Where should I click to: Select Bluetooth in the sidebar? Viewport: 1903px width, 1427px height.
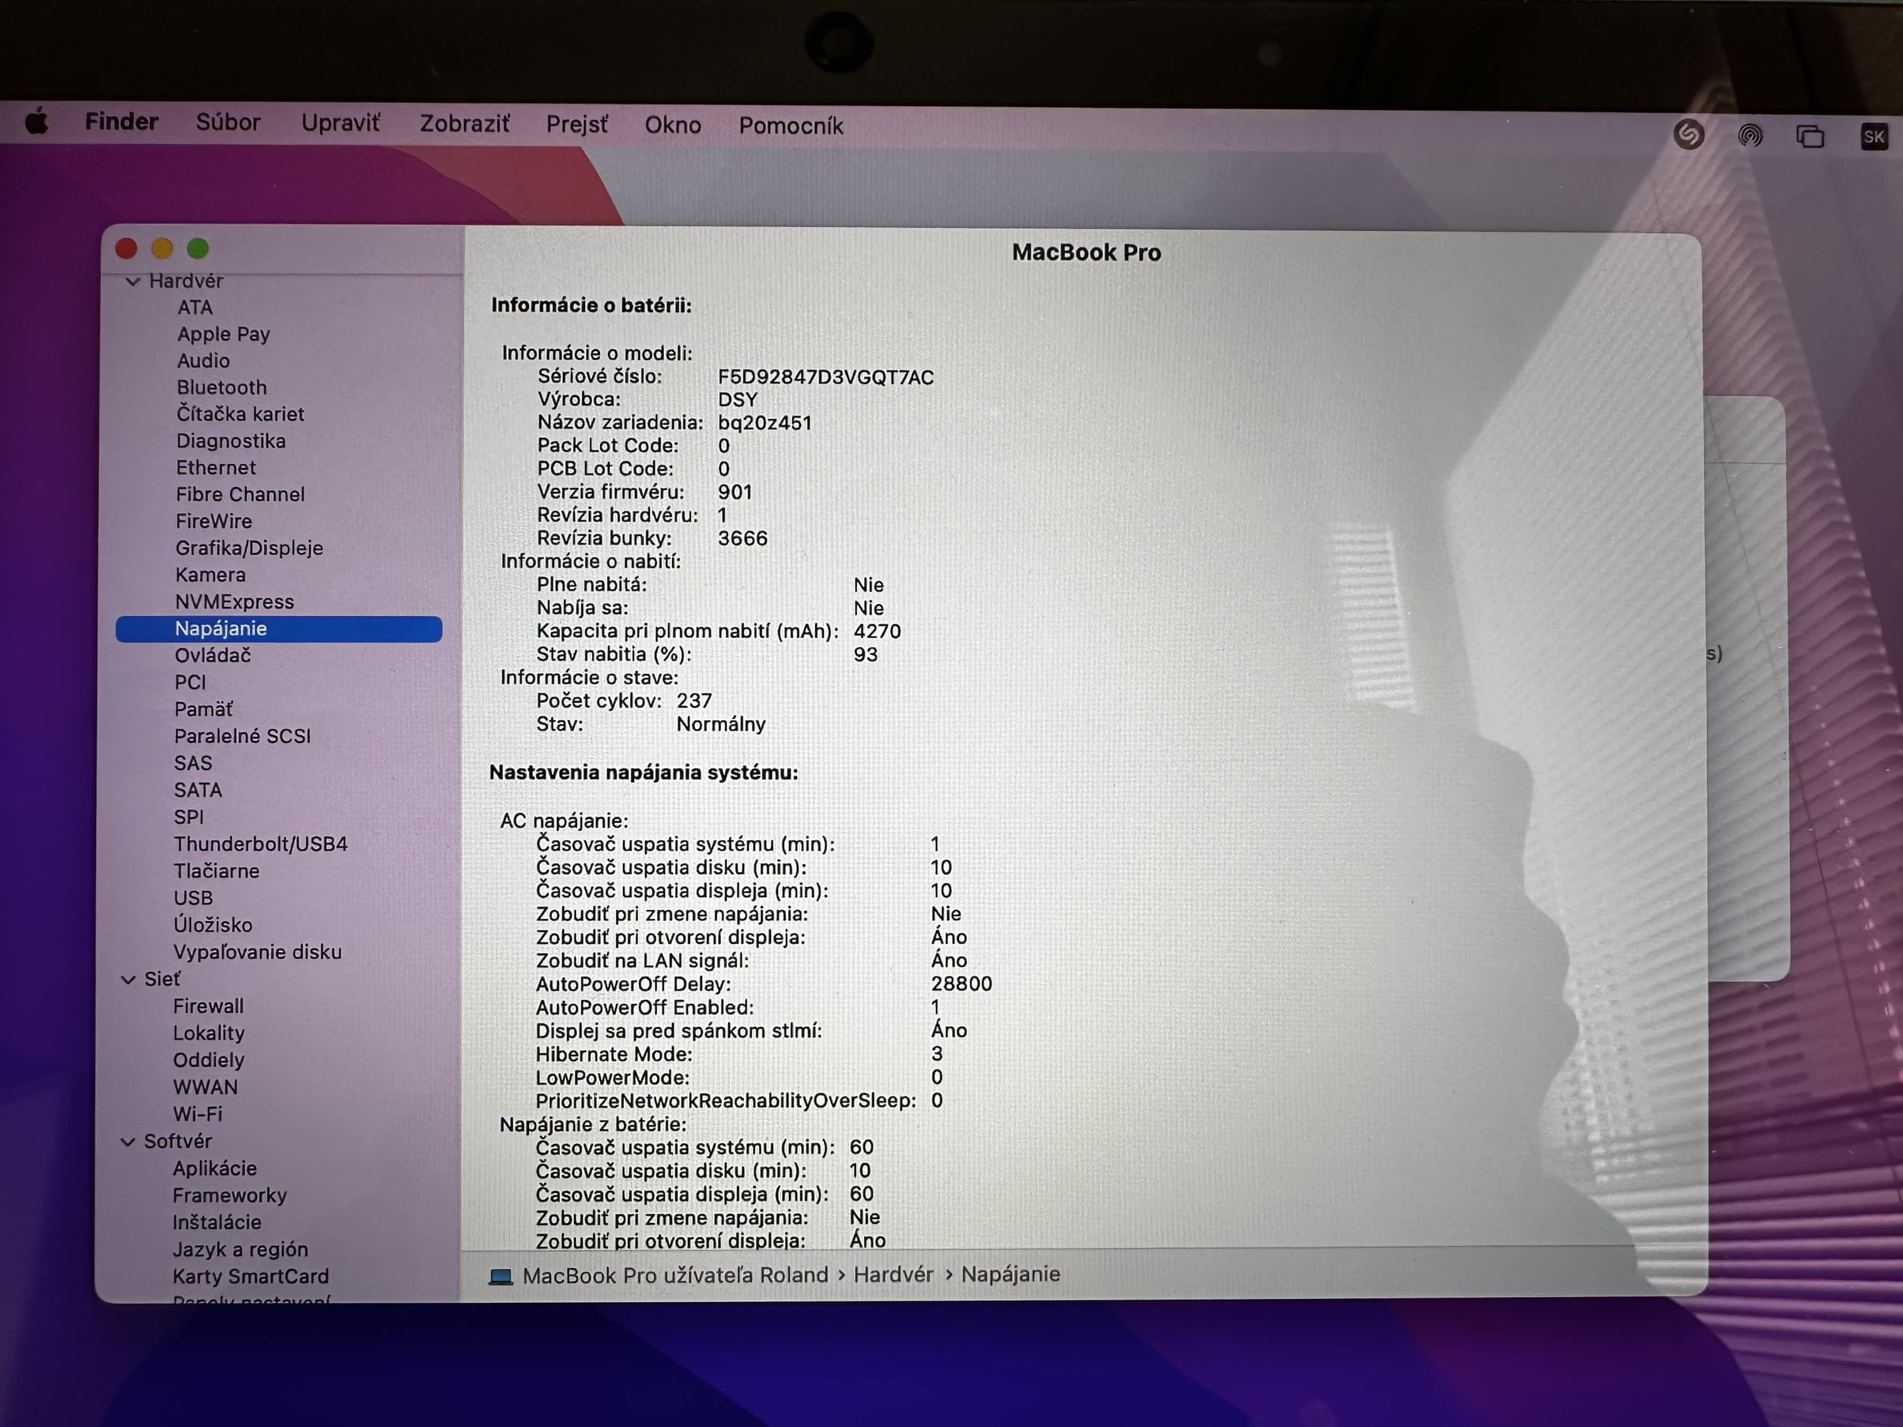[221, 387]
